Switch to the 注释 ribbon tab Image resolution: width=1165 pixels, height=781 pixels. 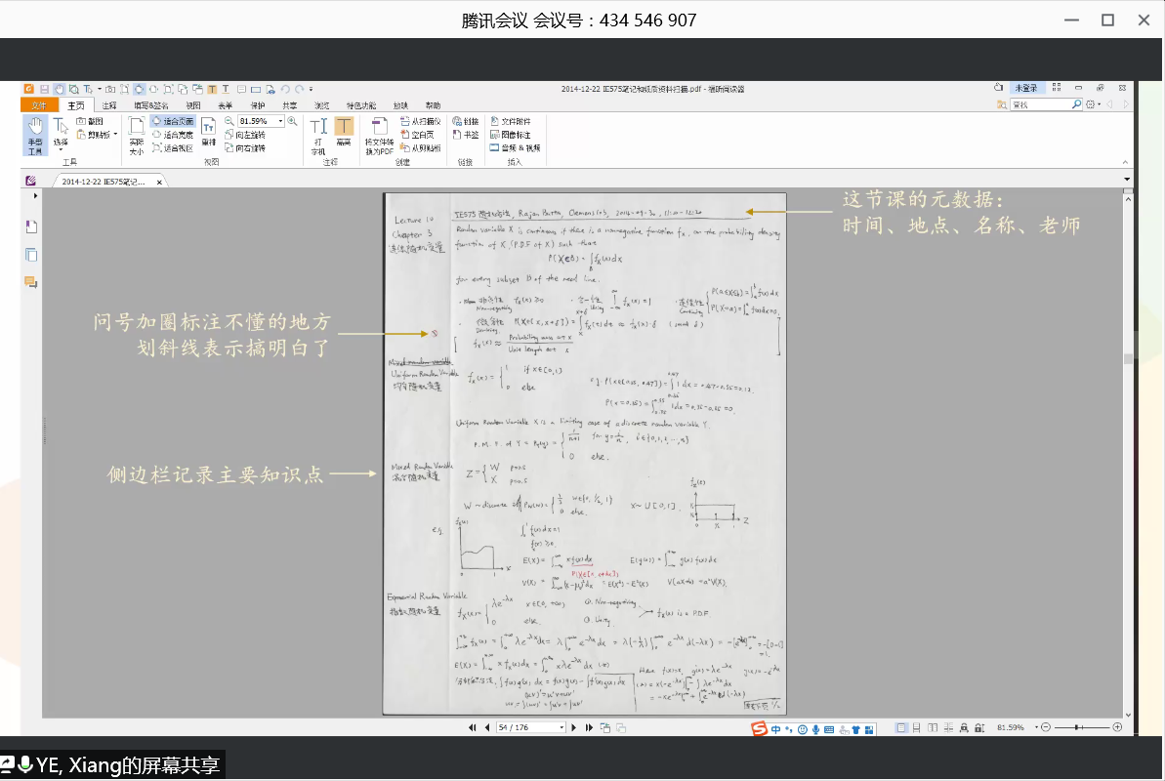[108, 105]
